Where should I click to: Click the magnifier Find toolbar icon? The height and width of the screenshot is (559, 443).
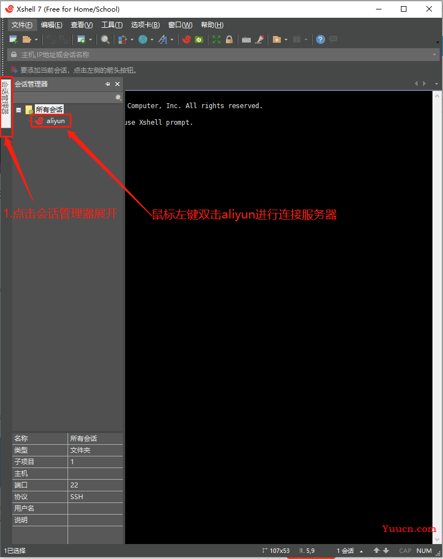point(105,39)
